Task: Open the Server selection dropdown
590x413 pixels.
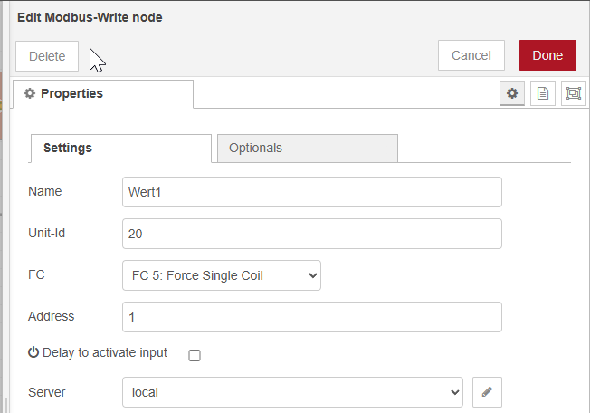Action: tap(292, 392)
